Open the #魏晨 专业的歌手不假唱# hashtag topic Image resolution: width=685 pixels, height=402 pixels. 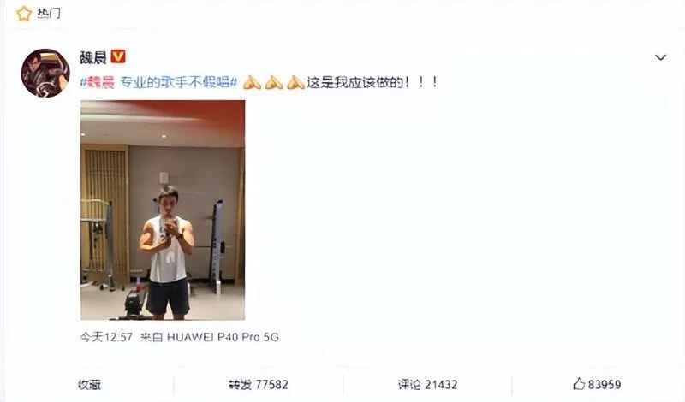[158, 82]
